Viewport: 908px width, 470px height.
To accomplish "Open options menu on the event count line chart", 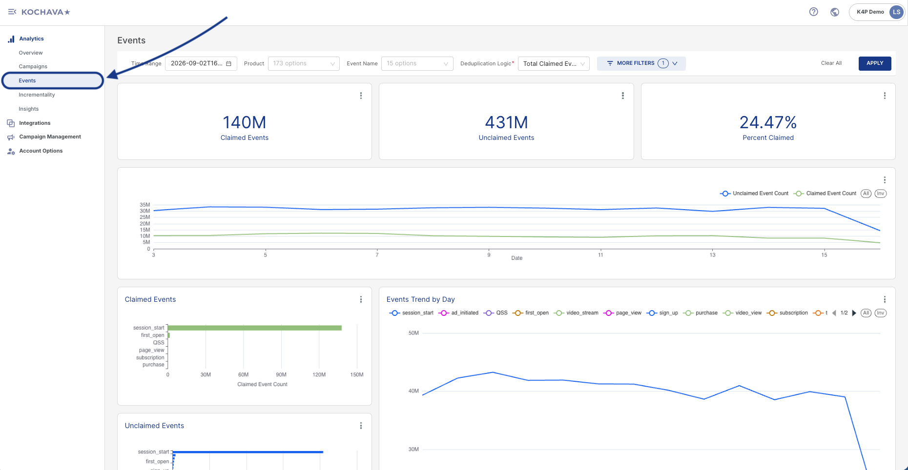I will click(x=884, y=180).
